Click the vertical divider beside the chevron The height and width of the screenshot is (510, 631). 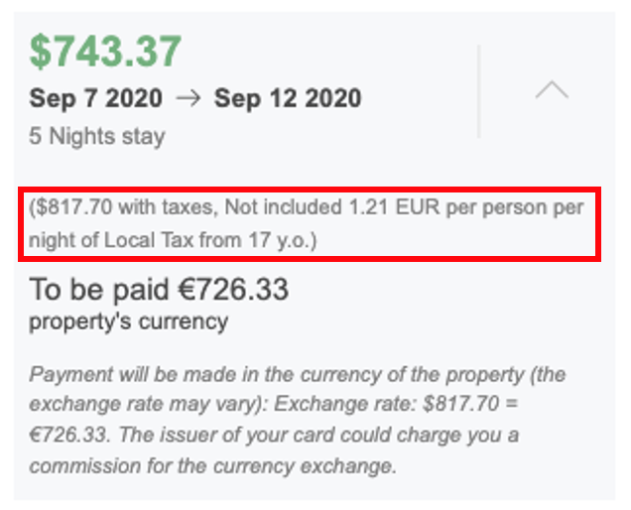click(479, 91)
